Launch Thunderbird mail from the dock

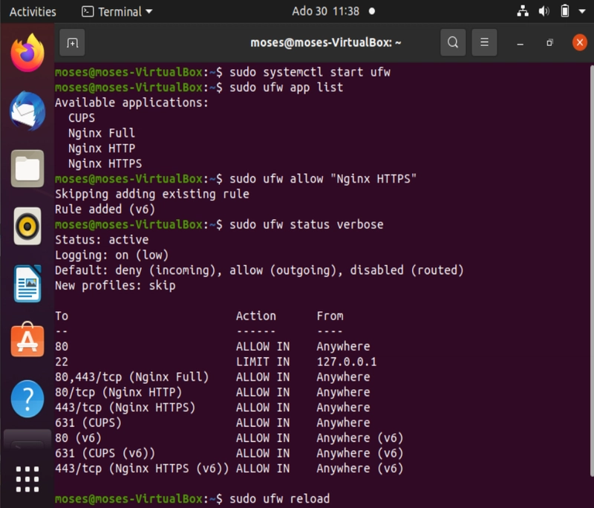[x=27, y=111]
